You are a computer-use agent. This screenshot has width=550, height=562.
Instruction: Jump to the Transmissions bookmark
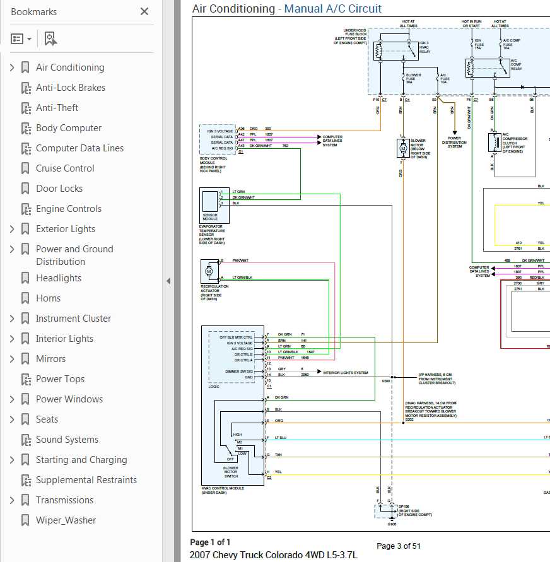65,500
